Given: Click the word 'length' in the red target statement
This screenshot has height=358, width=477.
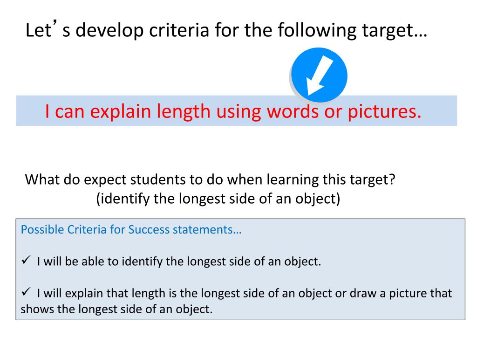Looking at the screenshot, I should 184,112.
